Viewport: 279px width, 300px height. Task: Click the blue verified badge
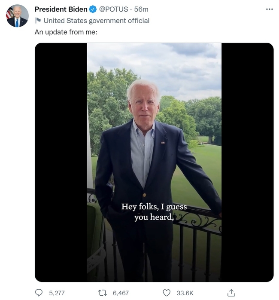[x=93, y=9]
